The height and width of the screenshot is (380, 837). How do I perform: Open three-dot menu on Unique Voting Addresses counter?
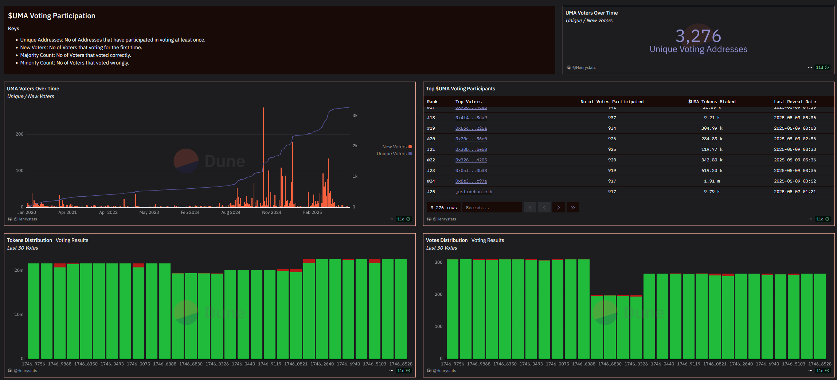pos(810,67)
